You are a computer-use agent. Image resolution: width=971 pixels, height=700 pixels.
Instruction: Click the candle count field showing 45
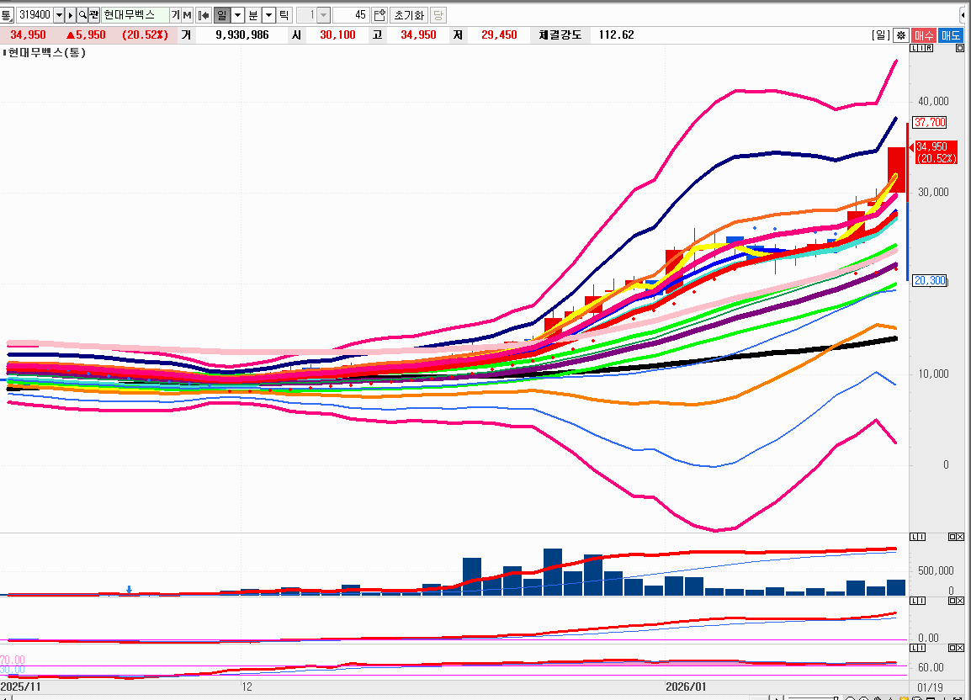[351, 15]
